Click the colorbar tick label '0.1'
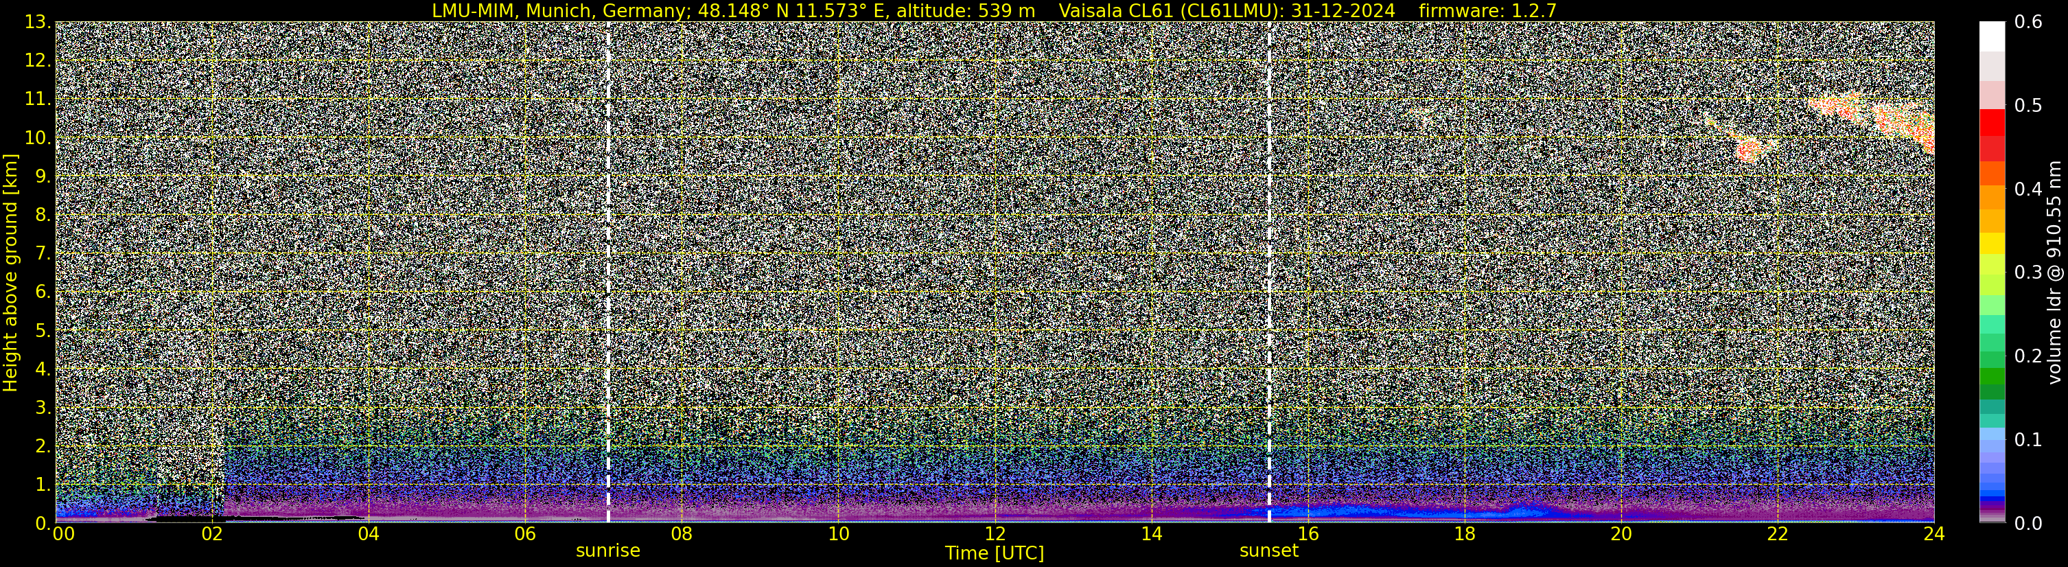This screenshot has width=2068, height=567. pyautogui.click(x=2029, y=440)
